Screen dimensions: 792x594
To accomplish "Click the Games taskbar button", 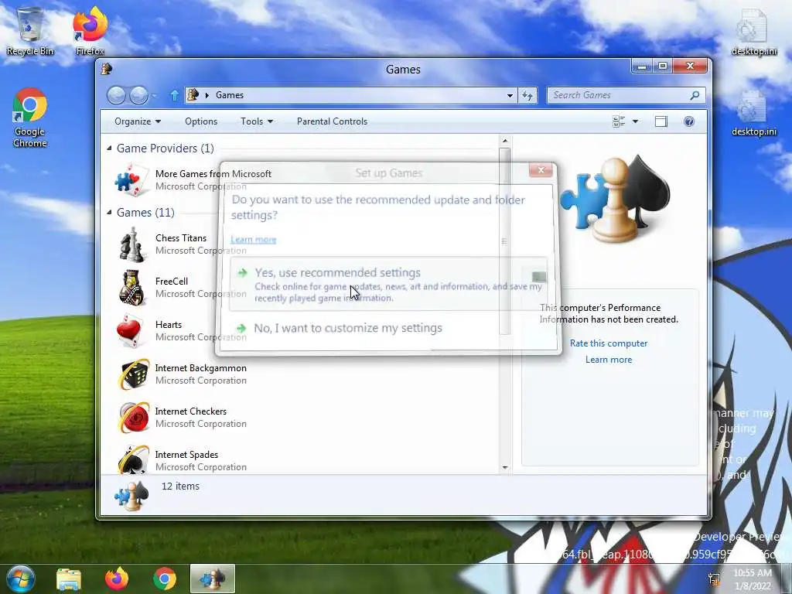I will [x=213, y=579].
